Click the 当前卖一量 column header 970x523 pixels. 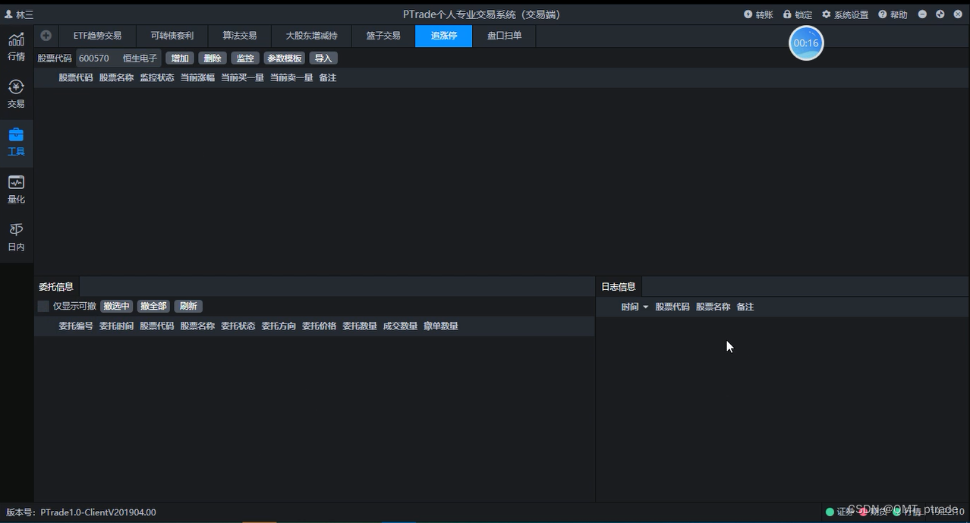click(291, 77)
